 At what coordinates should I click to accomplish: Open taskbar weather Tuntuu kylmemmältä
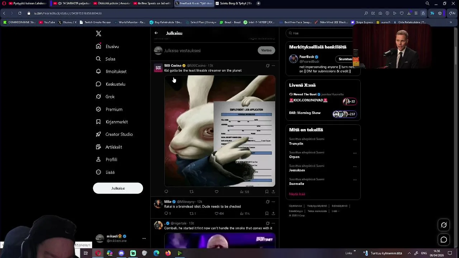point(382,253)
